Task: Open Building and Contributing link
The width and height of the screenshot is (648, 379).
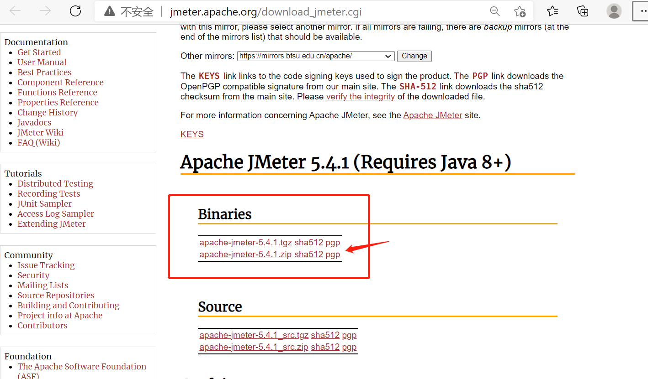Action: pyautogui.click(x=69, y=306)
